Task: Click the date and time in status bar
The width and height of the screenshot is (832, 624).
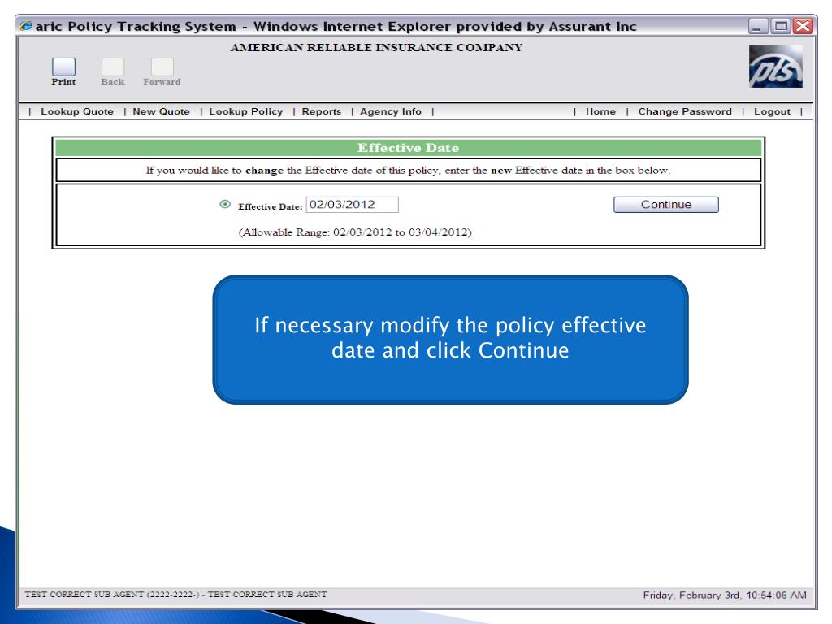Action: pos(725,596)
